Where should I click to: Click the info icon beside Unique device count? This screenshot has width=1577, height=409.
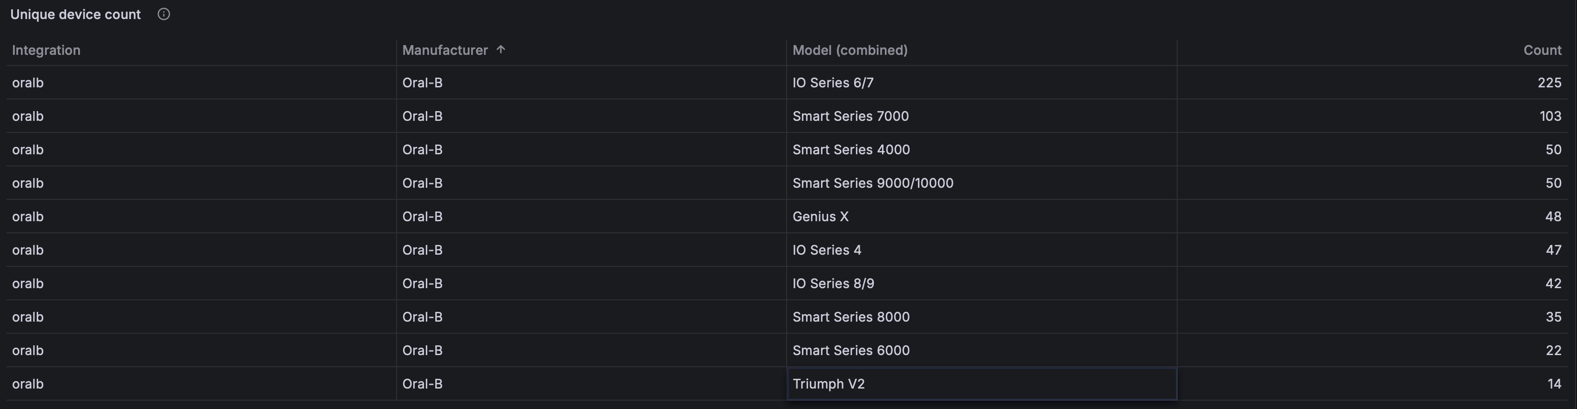(163, 14)
